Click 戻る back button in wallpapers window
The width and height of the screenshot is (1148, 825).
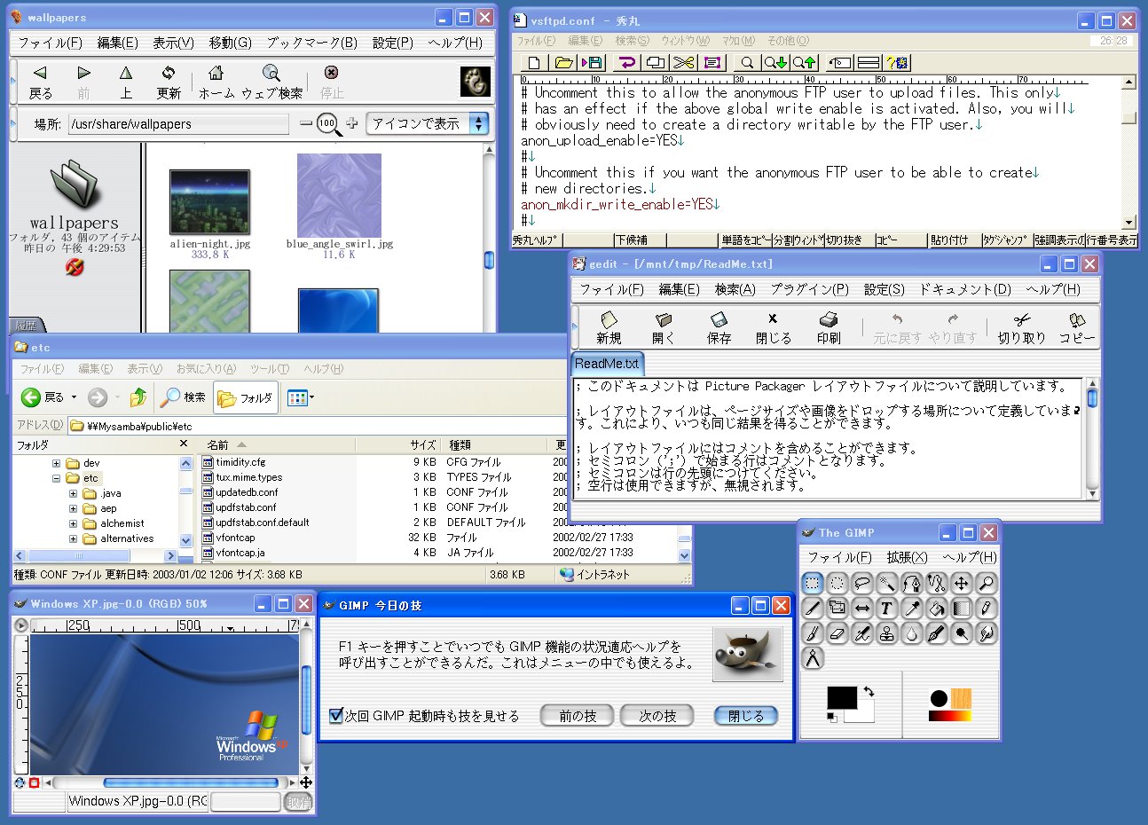(40, 82)
